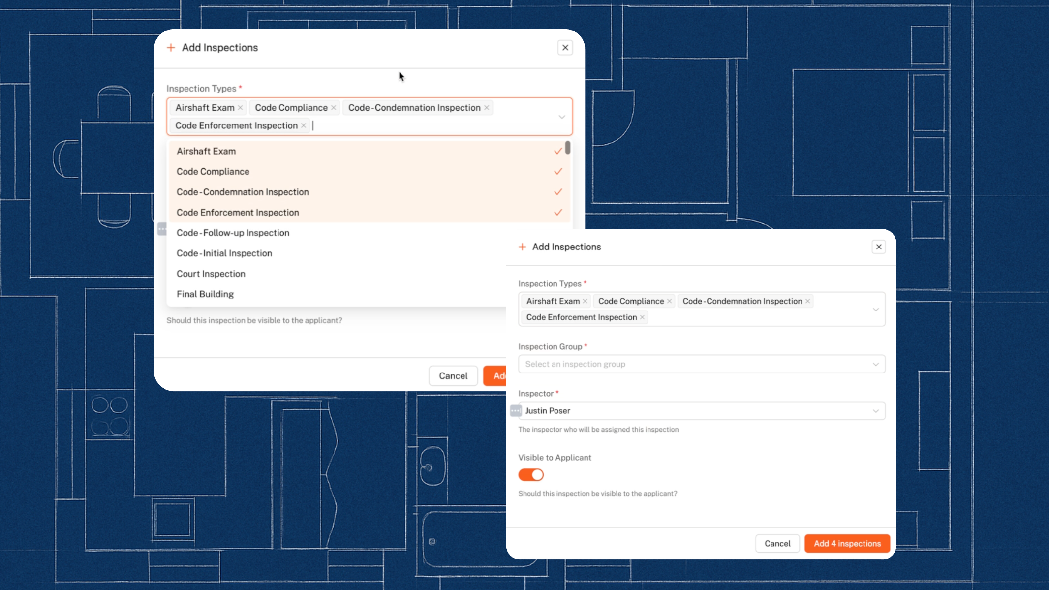Viewport: 1049px width, 590px height.
Task: Remove Code-Condemnation Inspection tag in the left dialog
Action: click(x=487, y=108)
